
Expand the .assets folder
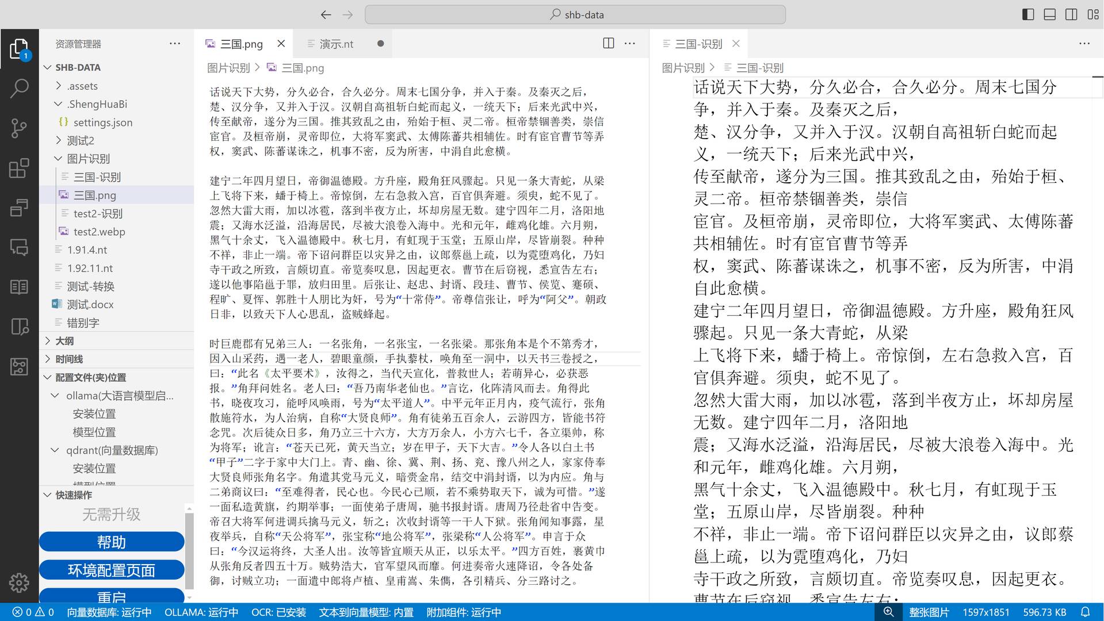(82, 86)
